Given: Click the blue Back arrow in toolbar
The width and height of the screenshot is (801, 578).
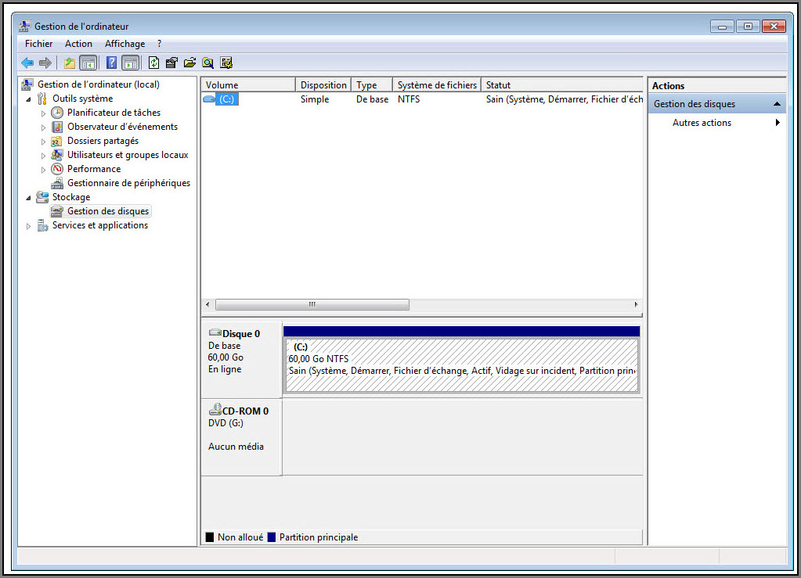Looking at the screenshot, I should (27, 63).
